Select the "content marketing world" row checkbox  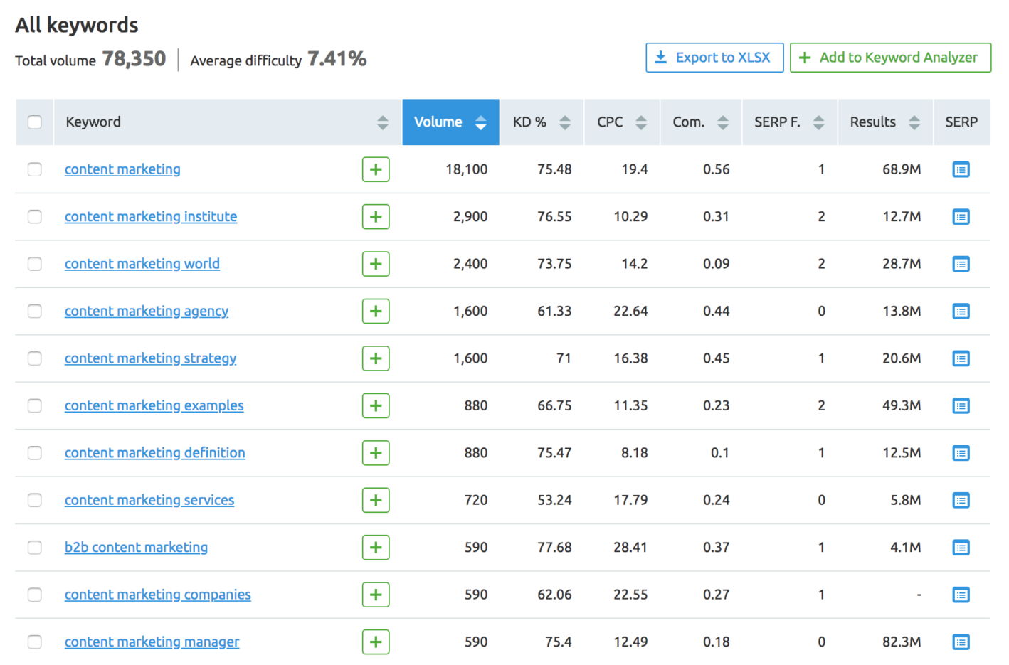point(35,264)
